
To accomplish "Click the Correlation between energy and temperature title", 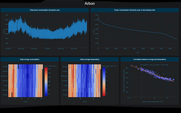I will coord(150,59).
